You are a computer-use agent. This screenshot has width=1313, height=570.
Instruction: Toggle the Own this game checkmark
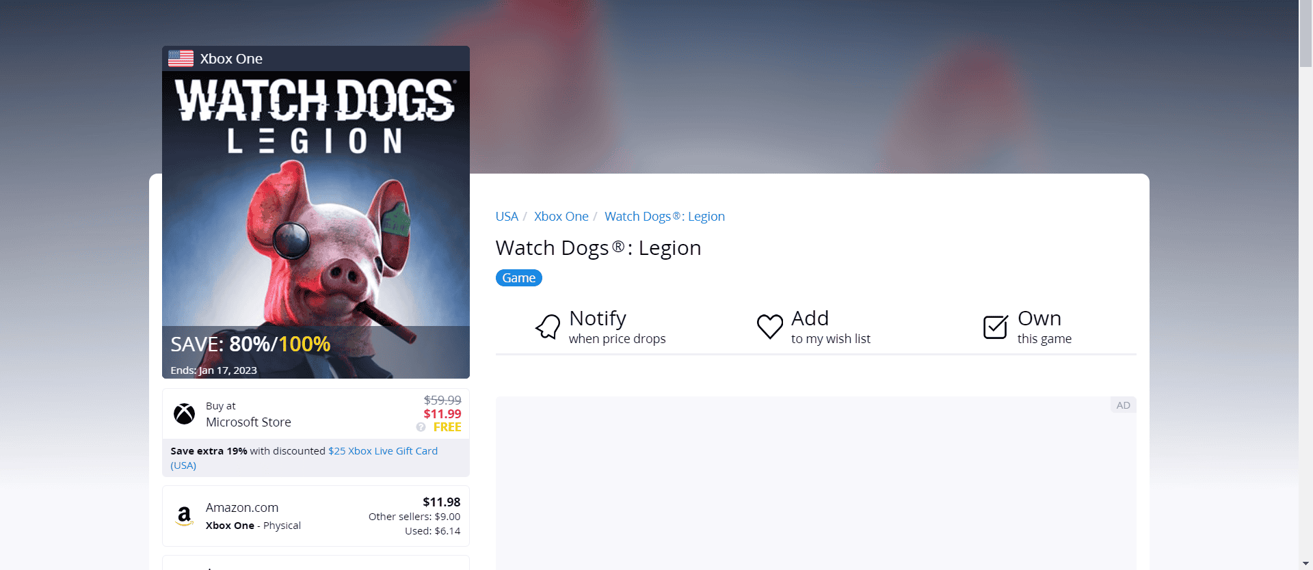pos(996,327)
